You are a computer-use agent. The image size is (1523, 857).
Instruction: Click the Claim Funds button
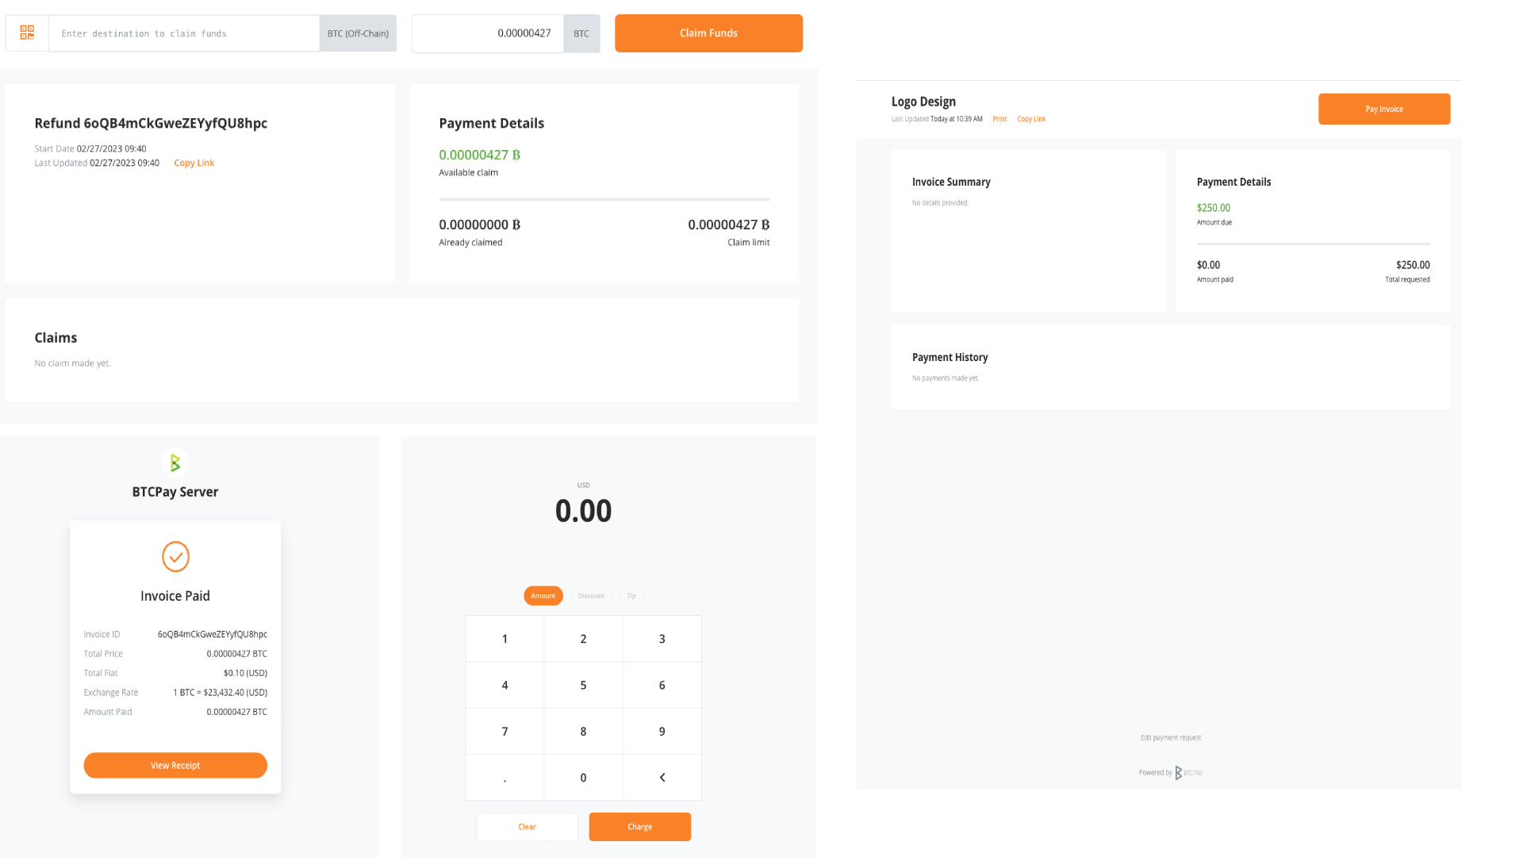(708, 33)
